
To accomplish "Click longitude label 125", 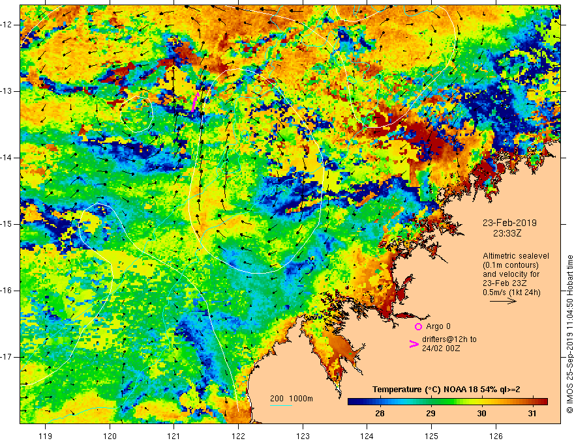I will click(432, 436).
